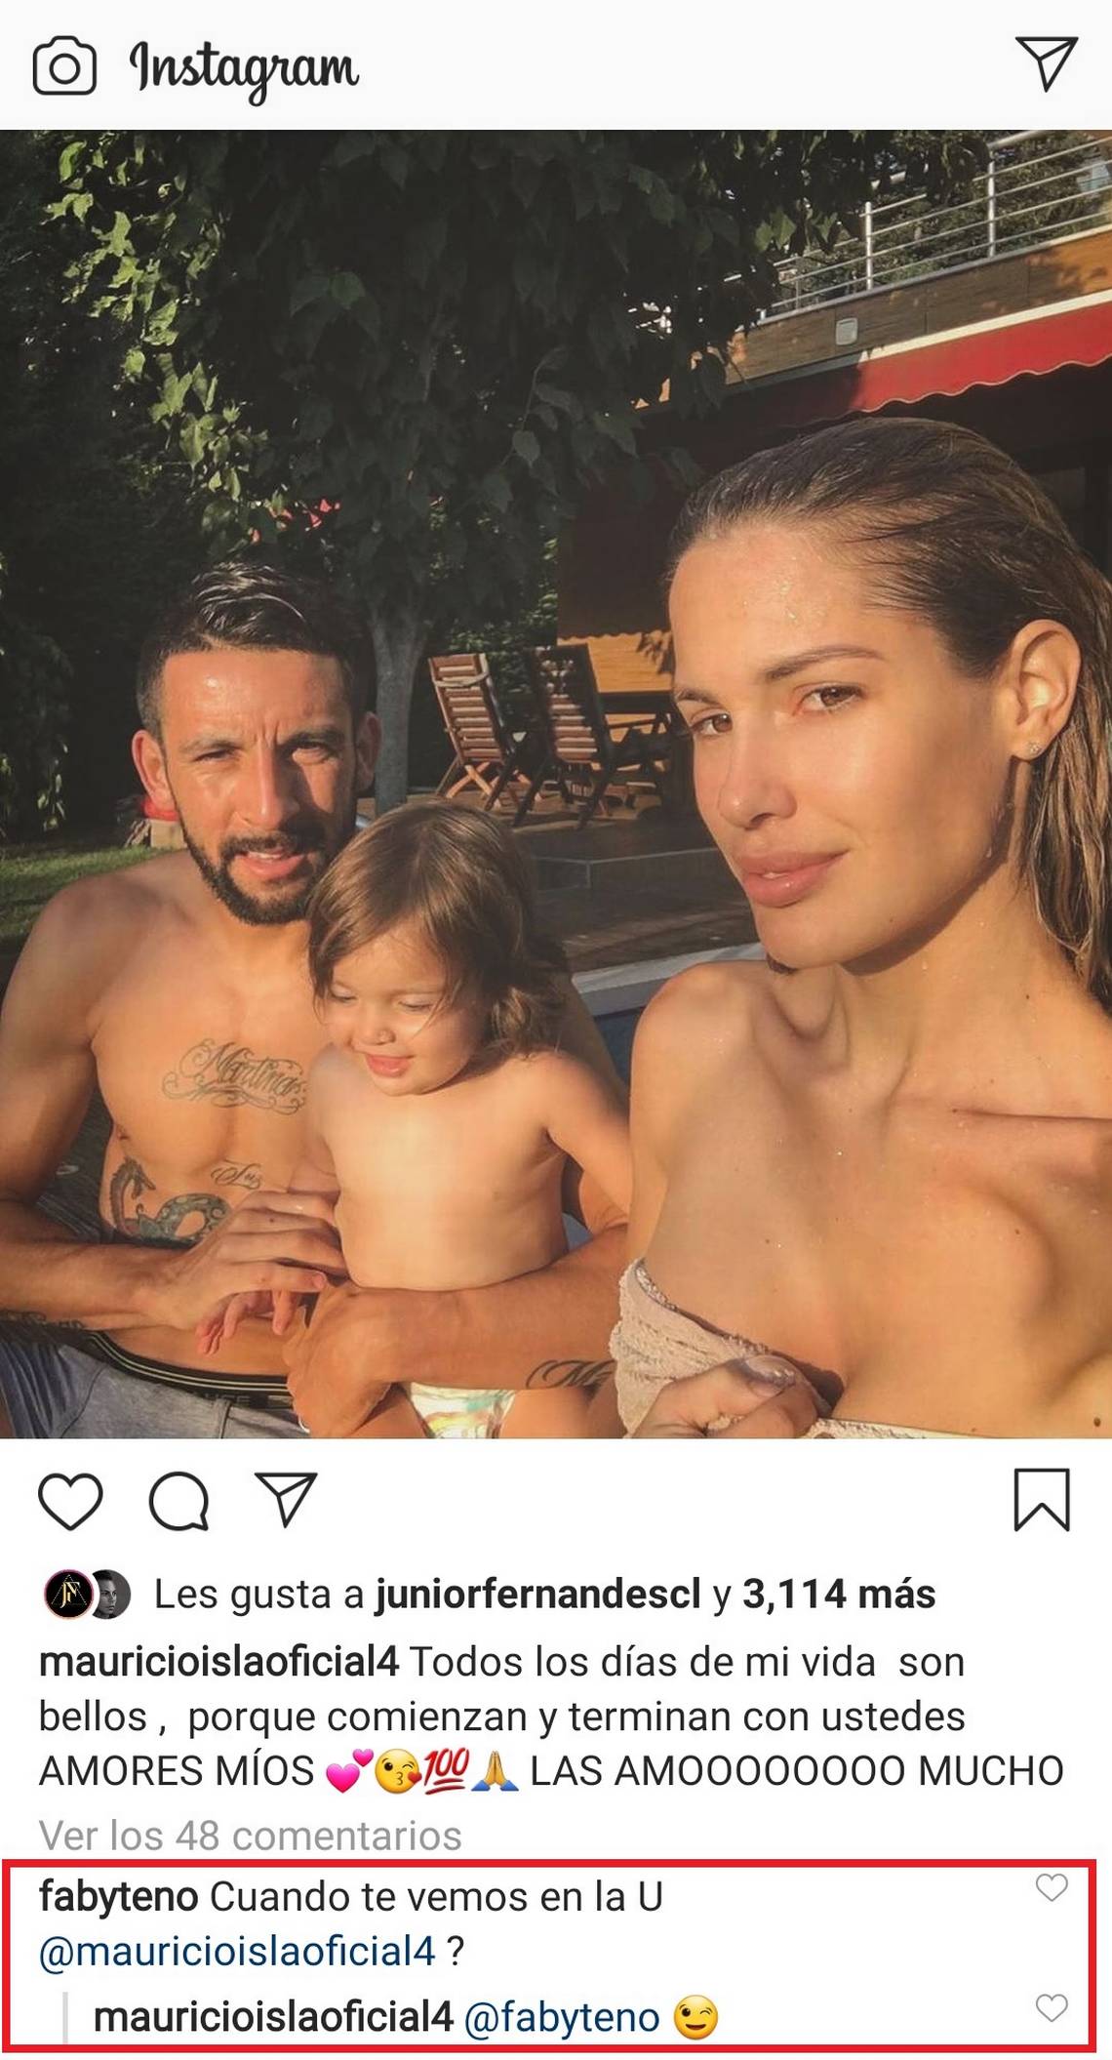Open the camera icon in header
This screenshot has width=1112, height=2060.
click(64, 68)
